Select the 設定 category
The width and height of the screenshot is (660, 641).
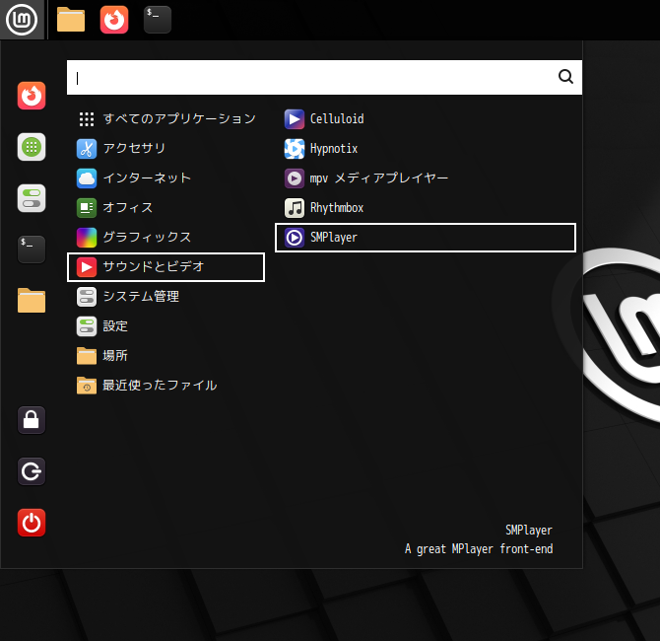(x=165, y=326)
